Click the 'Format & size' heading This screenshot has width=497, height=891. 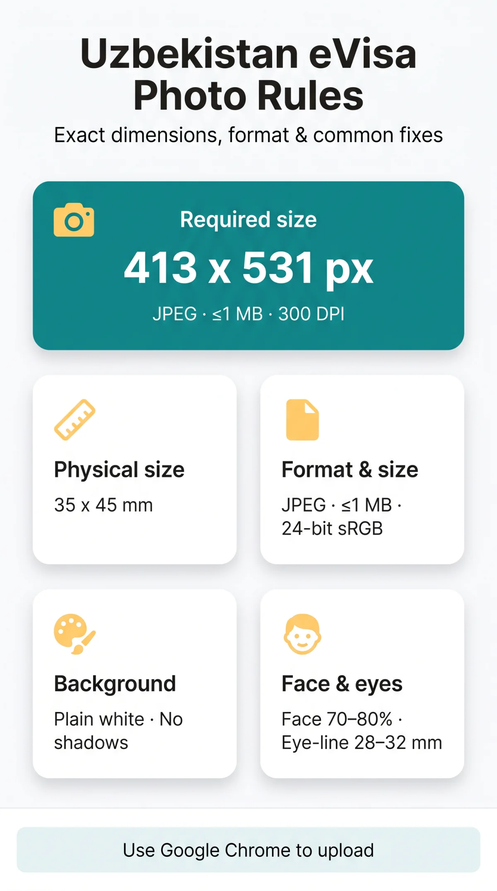350,470
